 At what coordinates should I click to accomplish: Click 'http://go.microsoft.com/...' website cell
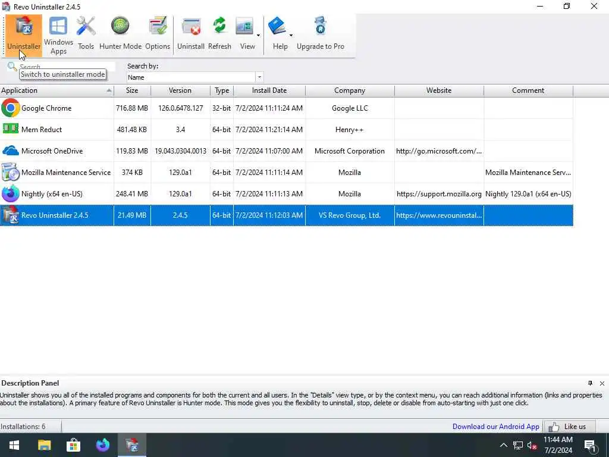click(439, 151)
